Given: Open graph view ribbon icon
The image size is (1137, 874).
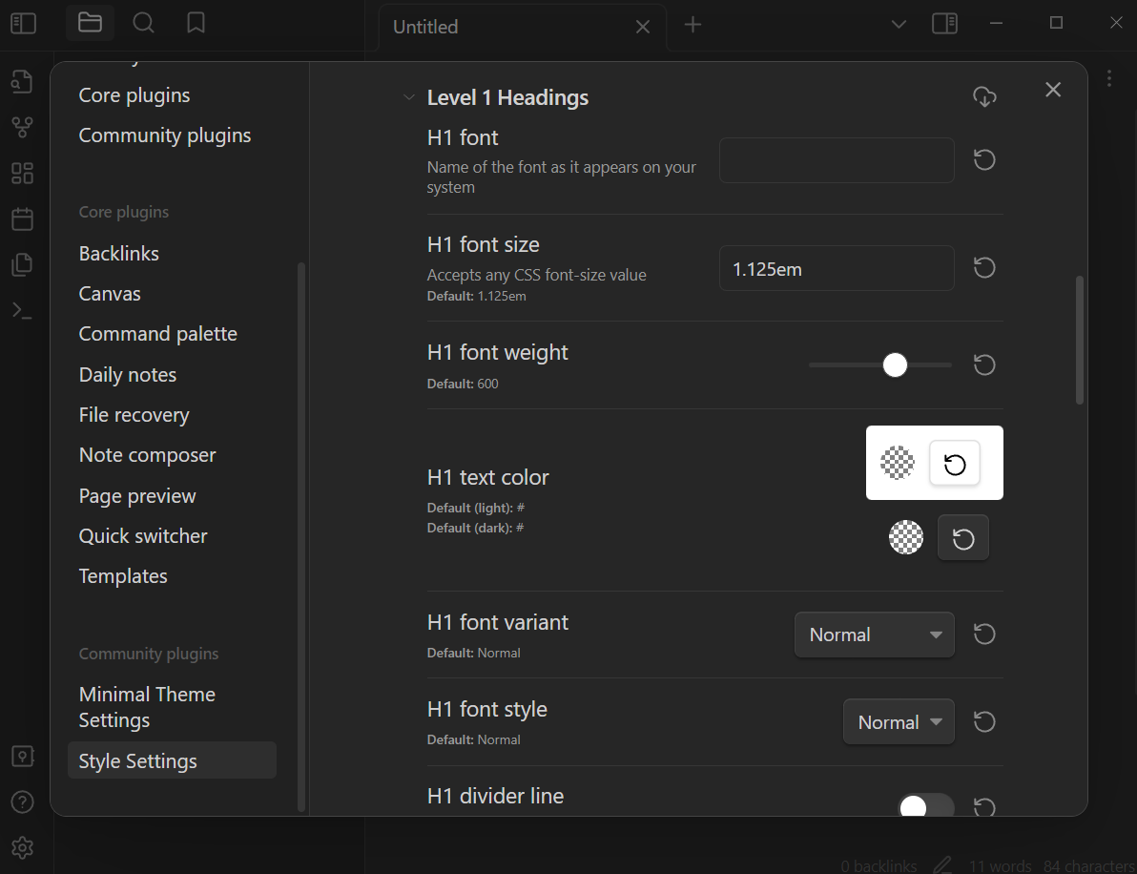Looking at the screenshot, I should (x=23, y=127).
